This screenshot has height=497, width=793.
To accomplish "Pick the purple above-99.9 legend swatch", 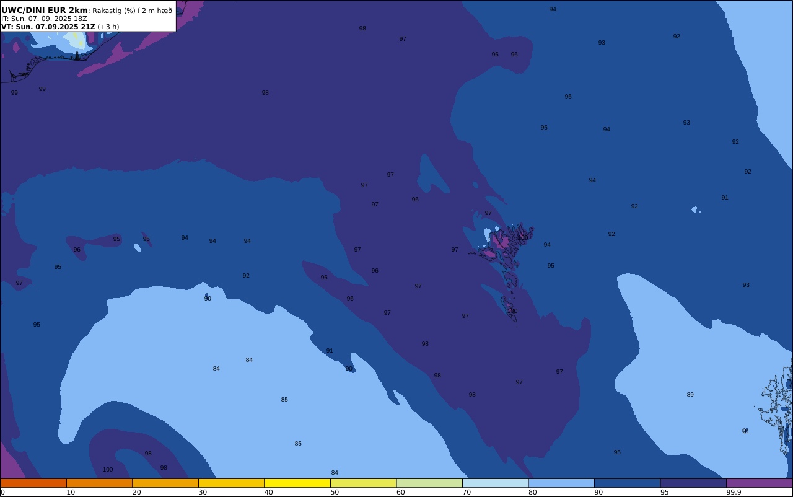I will [759, 483].
